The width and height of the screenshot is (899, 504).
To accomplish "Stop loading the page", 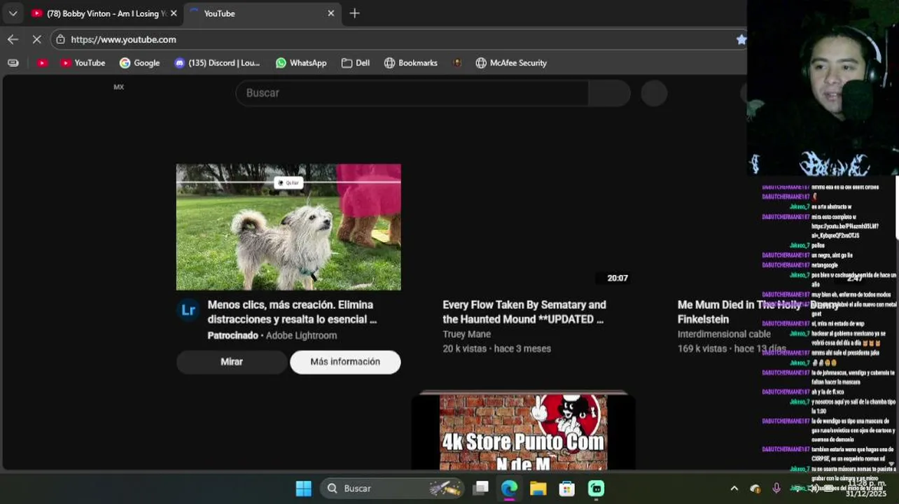I will (36, 39).
